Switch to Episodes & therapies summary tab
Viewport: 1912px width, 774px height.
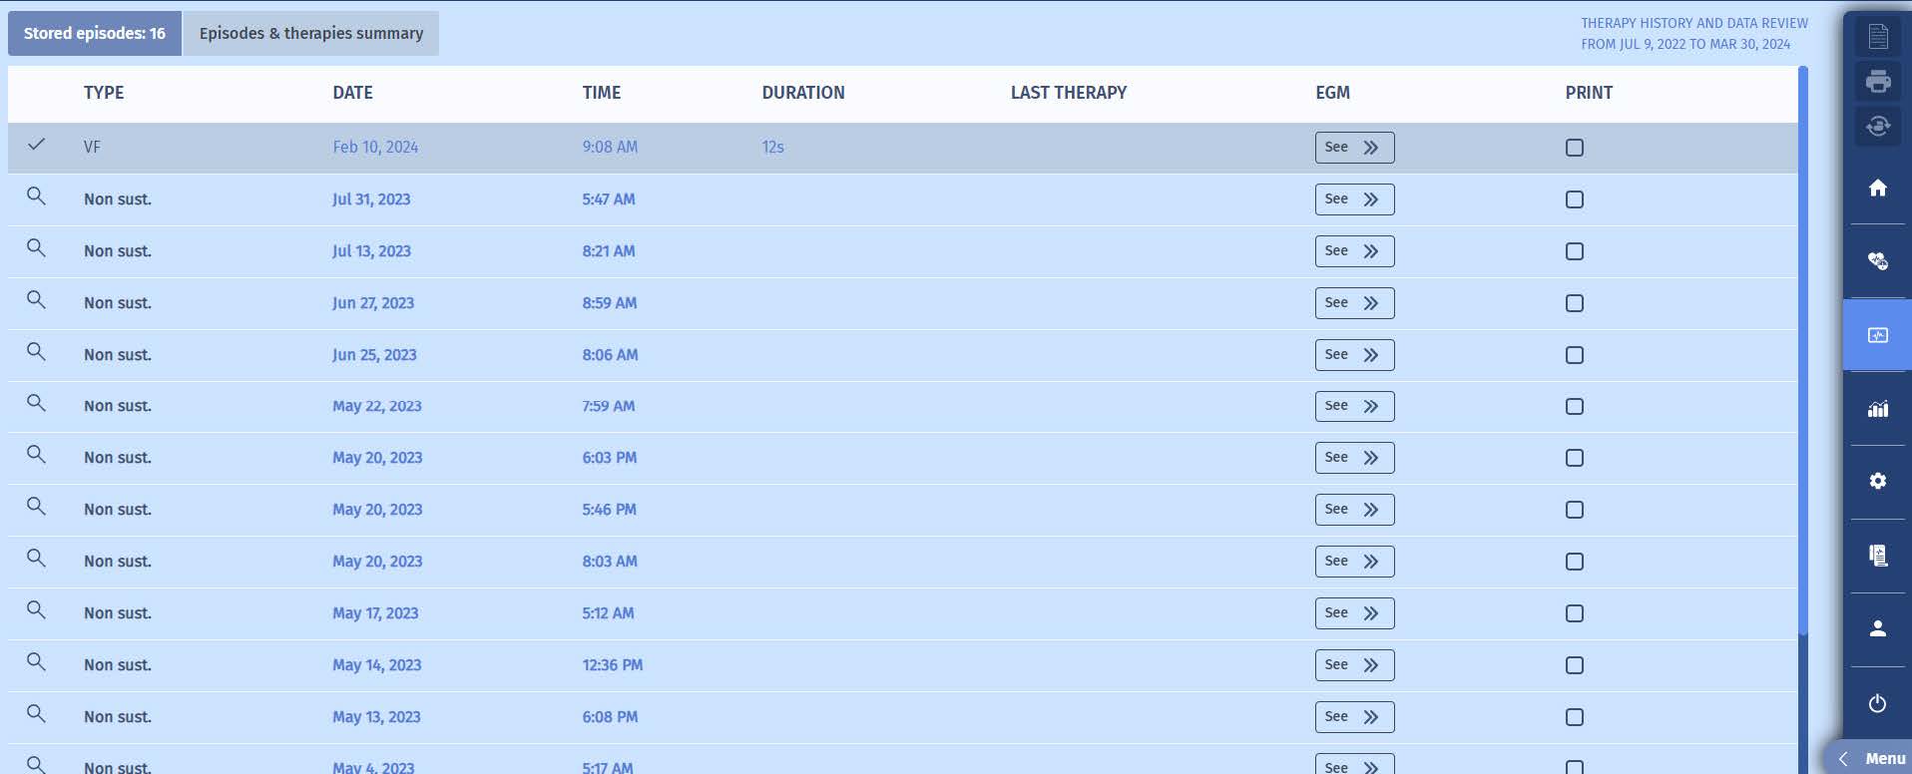coord(311,34)
